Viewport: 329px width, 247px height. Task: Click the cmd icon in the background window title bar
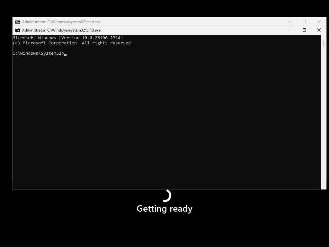click(18, 22)
